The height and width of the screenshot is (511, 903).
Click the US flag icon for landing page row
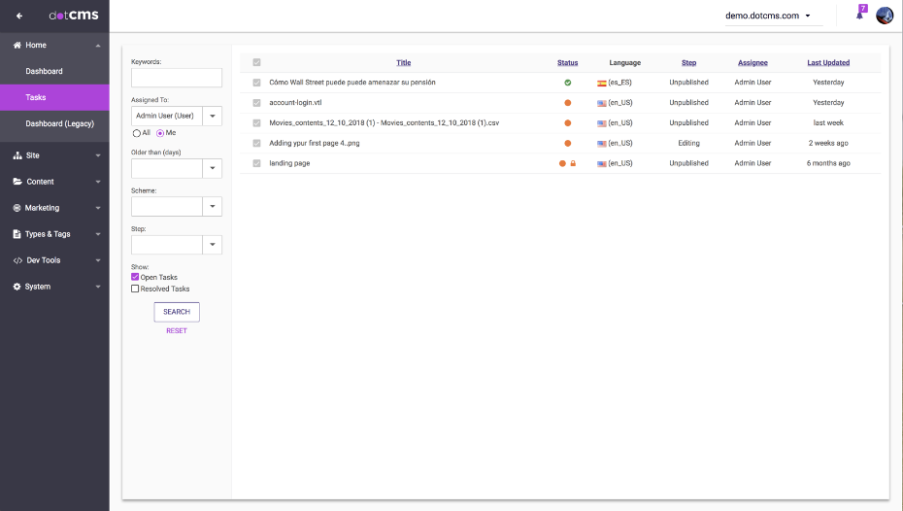click(601, 163)
